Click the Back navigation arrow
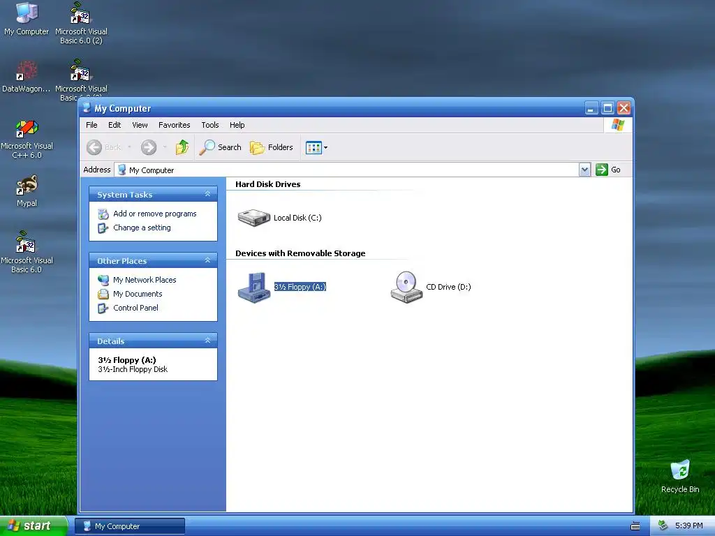 coord(94,147)
